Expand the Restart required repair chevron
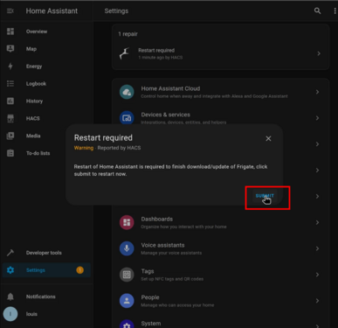Screen dimensions: 338x328 click(x=319, y=53)
